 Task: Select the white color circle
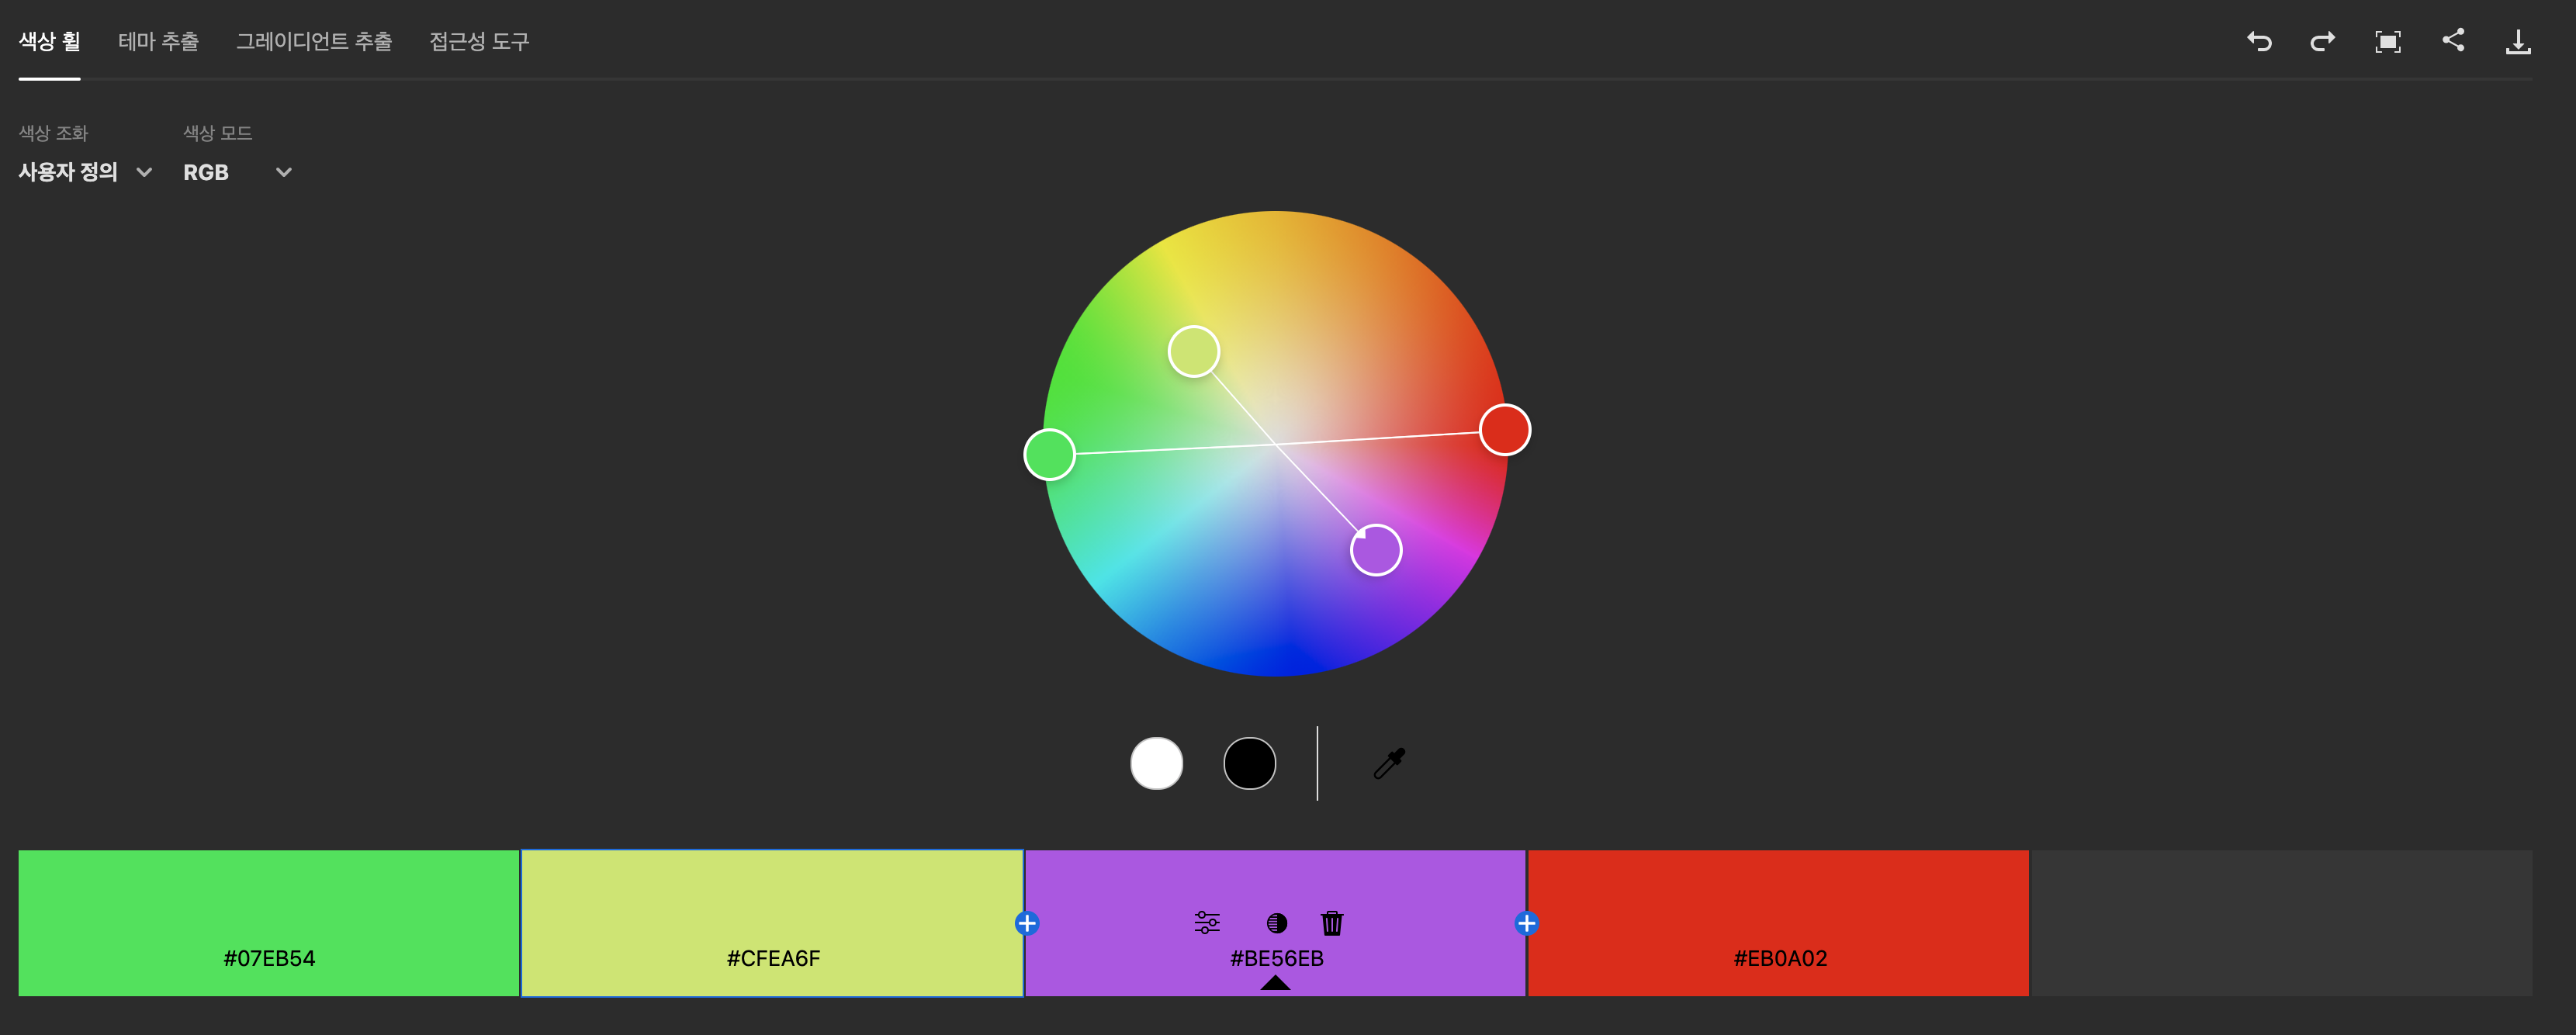tap(1156, 763)
